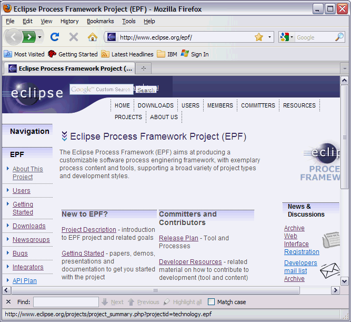This screenshot has height=322, width=351.
Task: Click the horizontal scrollbar right arrow
Action: pos(335,290)
